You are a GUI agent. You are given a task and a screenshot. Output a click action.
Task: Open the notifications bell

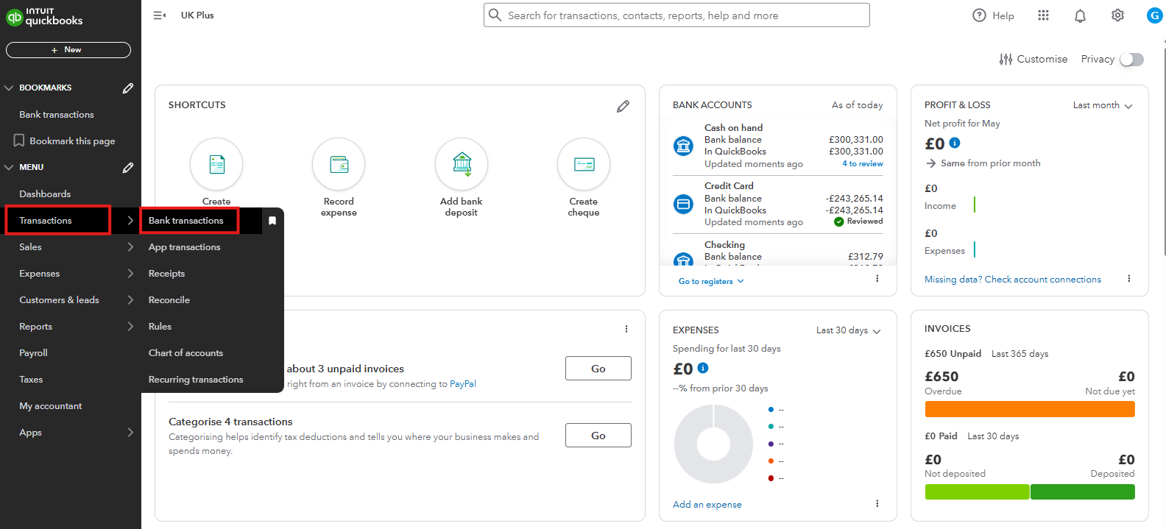click(1080, 15)
